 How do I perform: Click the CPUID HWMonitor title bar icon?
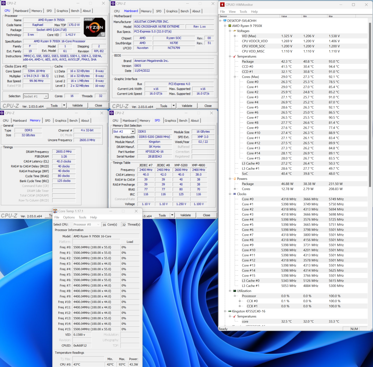pos(222,5)
